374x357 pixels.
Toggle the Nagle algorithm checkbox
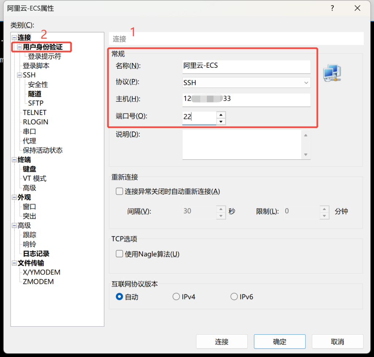point(119,254)
